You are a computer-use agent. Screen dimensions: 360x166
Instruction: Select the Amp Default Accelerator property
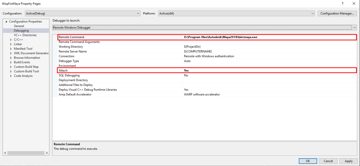click(75, 94)
